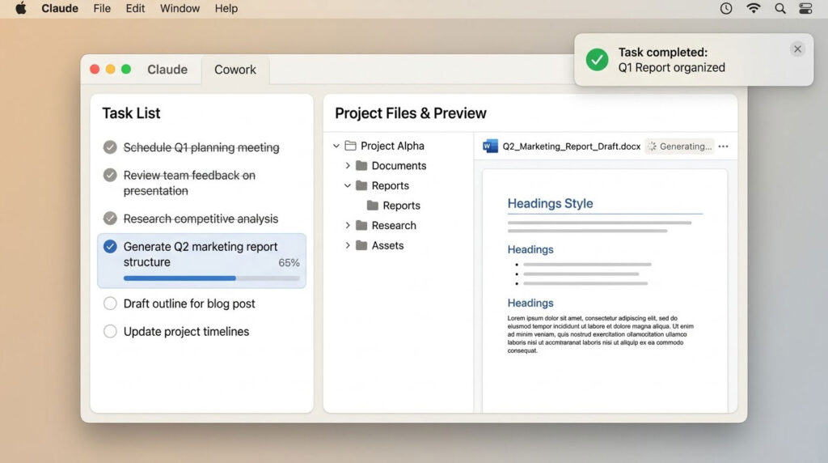The image size is (828, 463).
Task: Open the Help menu
Action: (226, 8)
